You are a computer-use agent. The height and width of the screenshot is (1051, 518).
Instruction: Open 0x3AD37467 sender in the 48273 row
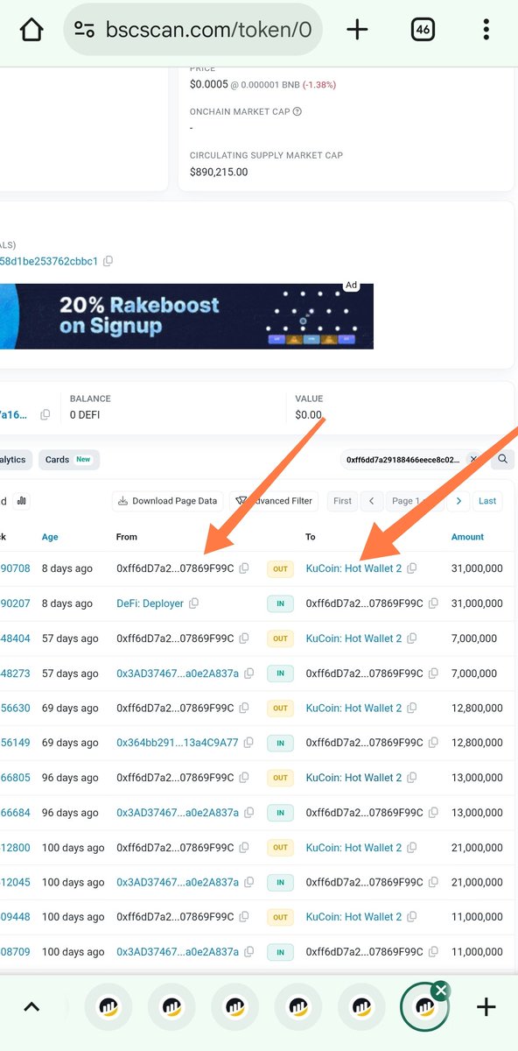tap(178, 674)
